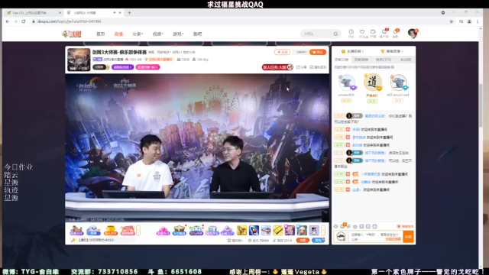Viewport: 489px width, 275px height.
Task: Open a new browser tab
Action: tap(129, 13)
